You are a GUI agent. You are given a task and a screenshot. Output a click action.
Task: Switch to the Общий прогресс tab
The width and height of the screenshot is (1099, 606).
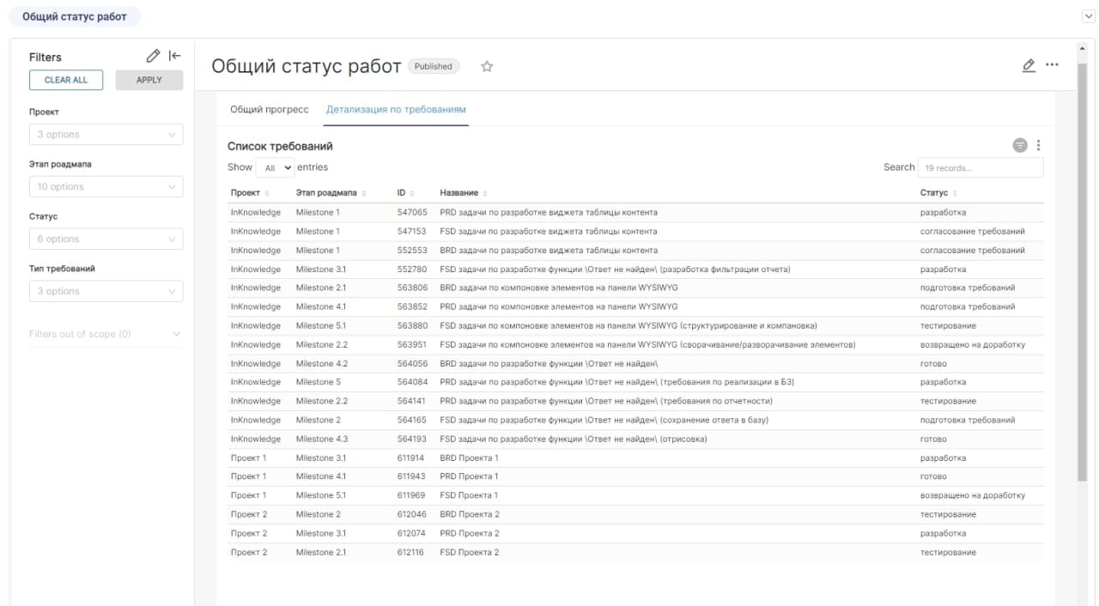[269, 110]
